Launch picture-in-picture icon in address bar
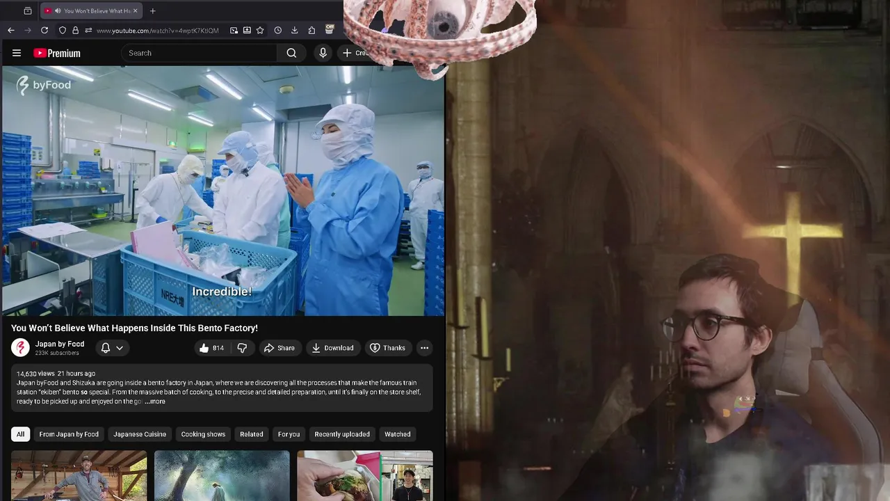 (x=234, y=31)
